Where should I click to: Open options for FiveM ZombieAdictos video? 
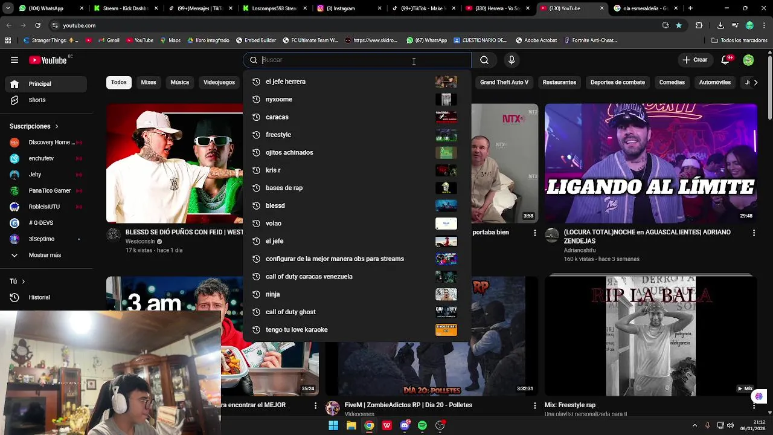pos(534,405)
